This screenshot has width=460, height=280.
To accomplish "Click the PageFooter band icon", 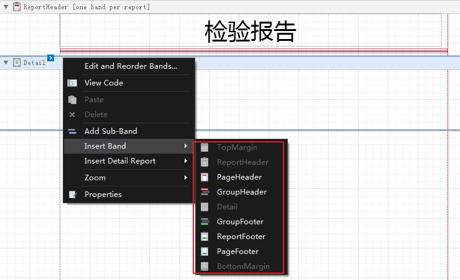I will 205,252.
